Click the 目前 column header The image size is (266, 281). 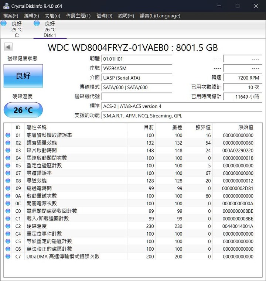(141, 127)
